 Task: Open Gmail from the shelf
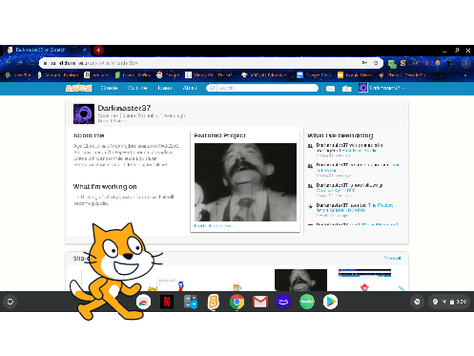pyautogui.click(x=260, y=302)
